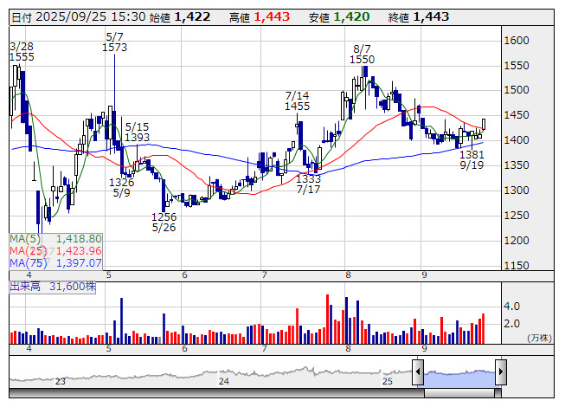Click the blue highlighted range in navigator

point(459,373)
